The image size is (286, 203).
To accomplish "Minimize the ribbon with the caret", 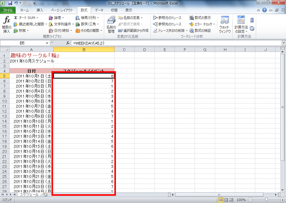I will [259, 10].
